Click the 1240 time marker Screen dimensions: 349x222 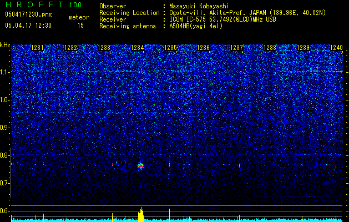(x=337, y=47)
